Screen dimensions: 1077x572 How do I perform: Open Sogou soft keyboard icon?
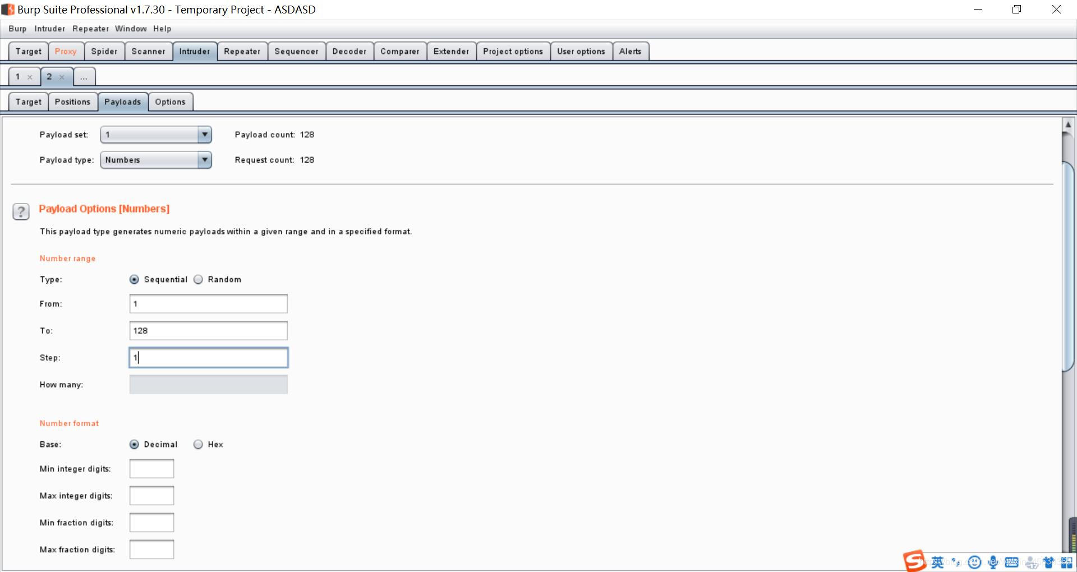pyautogui.click(x=1011, y=562)
